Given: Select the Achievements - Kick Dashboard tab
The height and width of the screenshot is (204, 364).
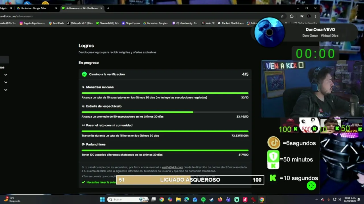Looking at the screenshot, I should pos(82,8).
